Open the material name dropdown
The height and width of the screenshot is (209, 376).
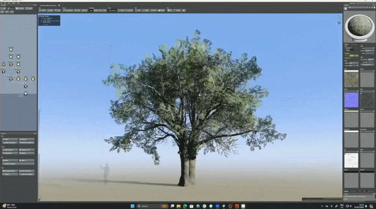pos(358,8)
